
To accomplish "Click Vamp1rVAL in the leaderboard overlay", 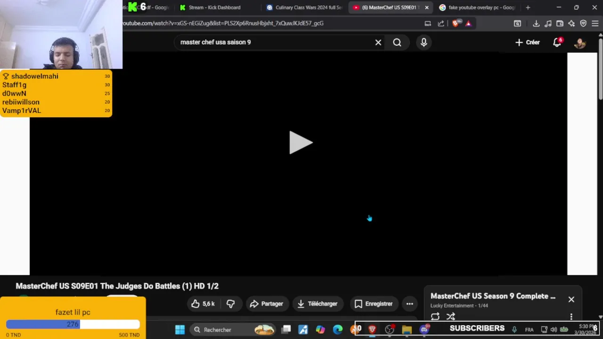I will coord(22,111).
